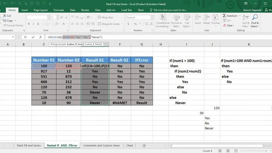The width and height of the screenshot is (272, 153).
Task: Switch to the Review tab
Action: [x=85, y=10]
